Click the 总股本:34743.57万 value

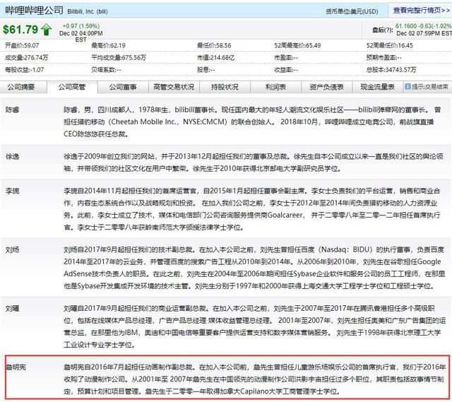tap(391, 70)
